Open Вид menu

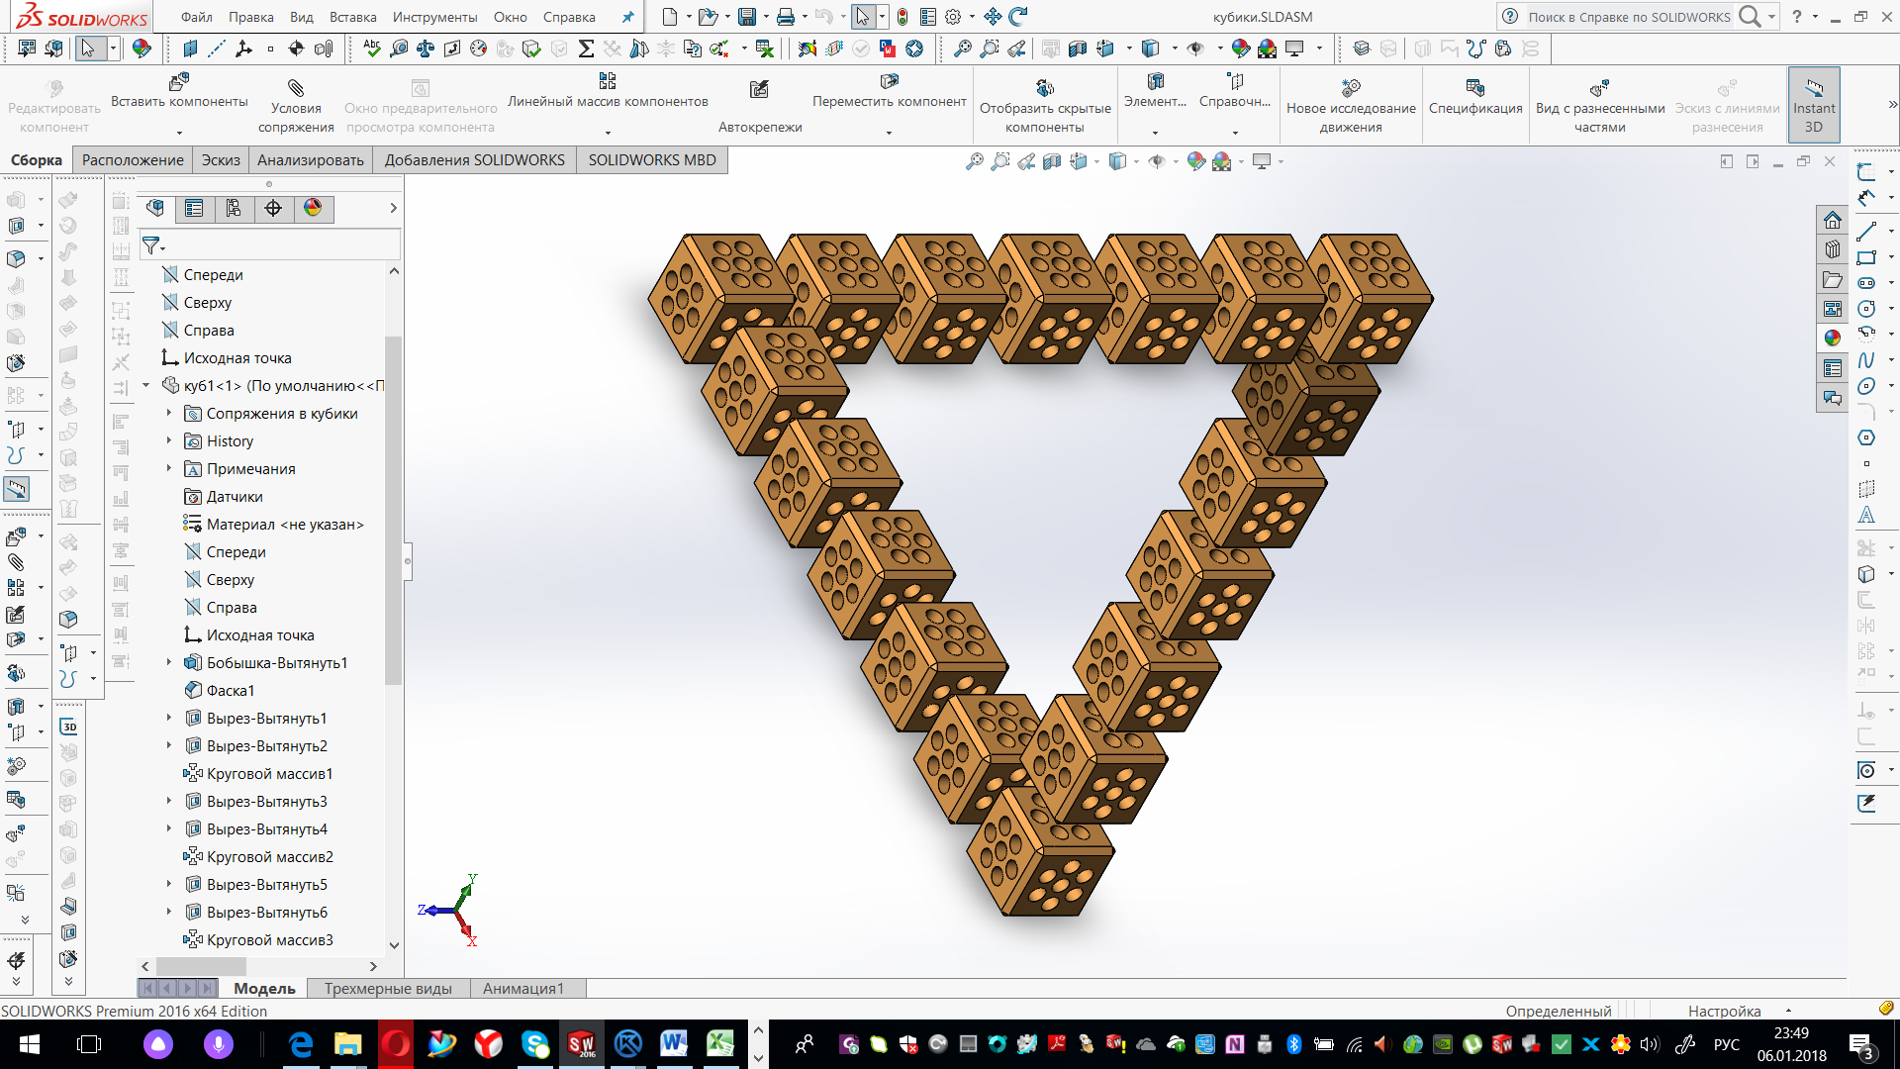pyautogui.click(x=302, y=17)
